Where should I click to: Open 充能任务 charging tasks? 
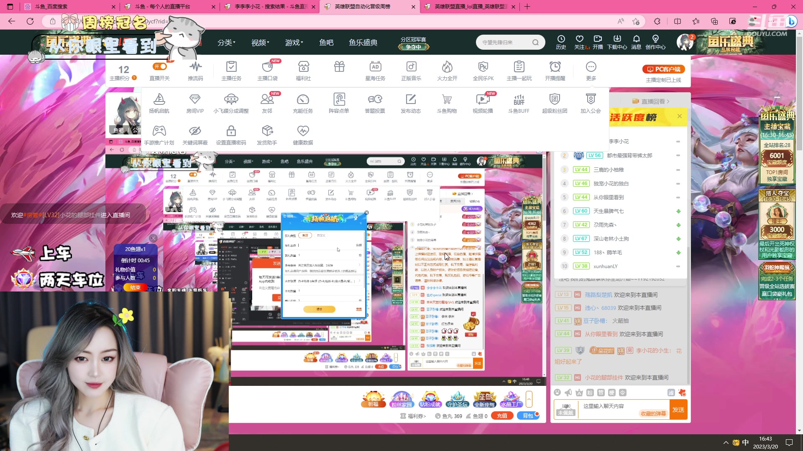click(x=303, y=103)
